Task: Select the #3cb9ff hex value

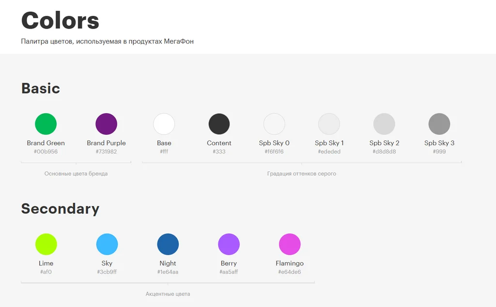Action: (107, 272)
